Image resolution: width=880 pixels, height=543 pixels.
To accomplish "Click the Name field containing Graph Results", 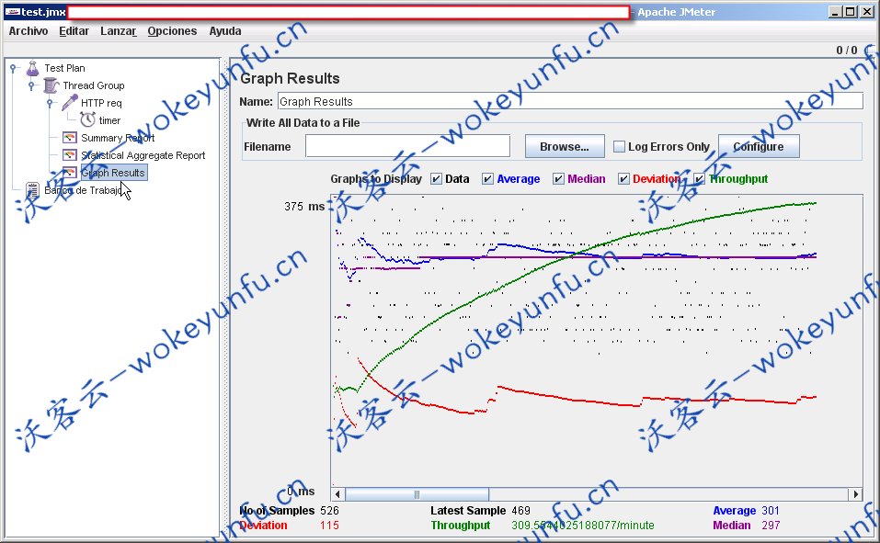I will coord(570,102).
